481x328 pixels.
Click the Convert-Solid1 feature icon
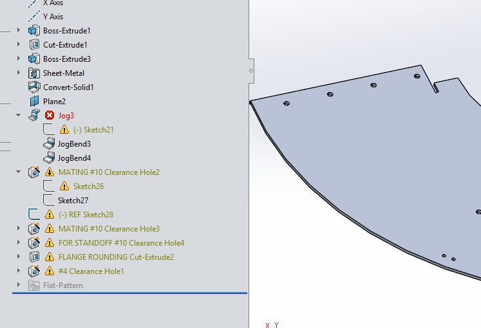tap(34, 87)
